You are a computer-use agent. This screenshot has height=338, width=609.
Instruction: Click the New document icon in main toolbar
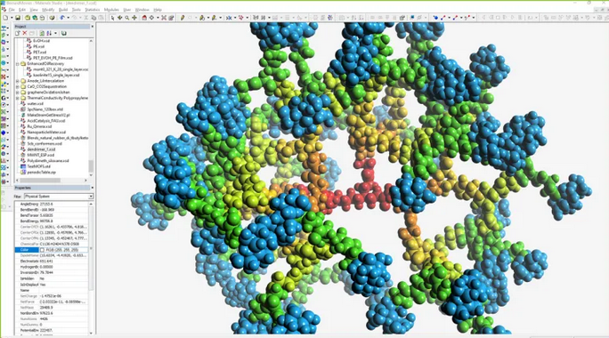click(x=5, y=18)
